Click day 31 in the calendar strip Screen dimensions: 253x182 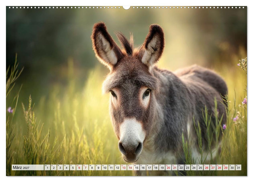point(238,167)
